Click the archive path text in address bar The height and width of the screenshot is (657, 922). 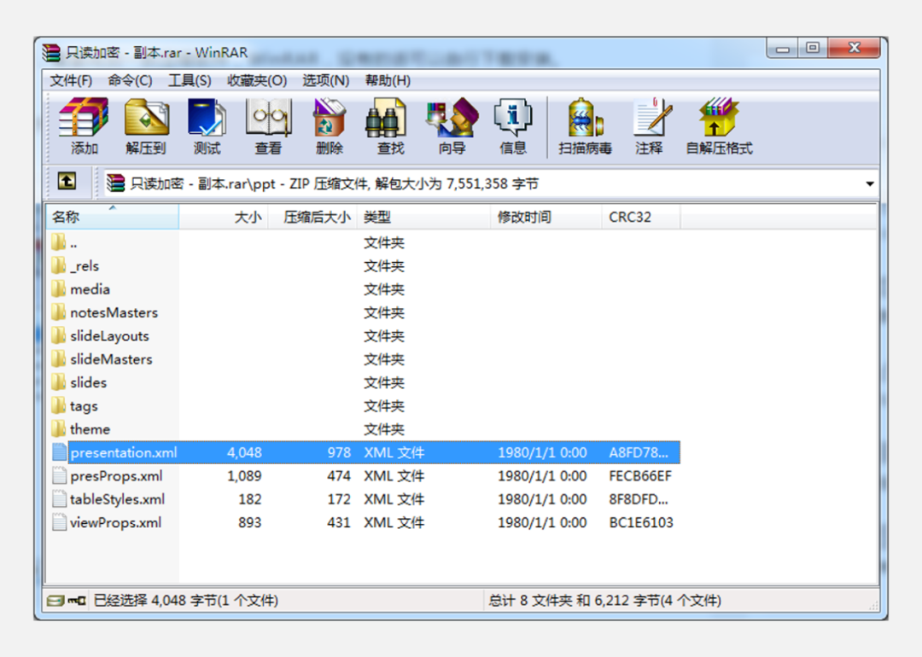[334, 184]
